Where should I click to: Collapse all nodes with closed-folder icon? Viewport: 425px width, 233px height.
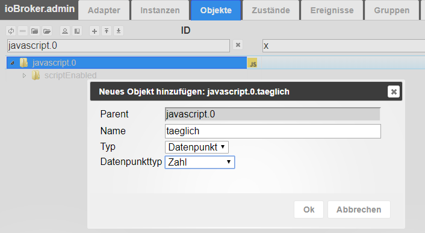tap(35, 31)
